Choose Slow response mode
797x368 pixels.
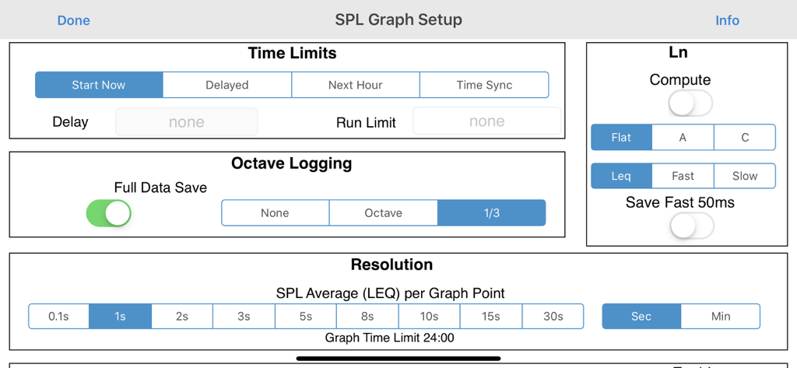745,176
